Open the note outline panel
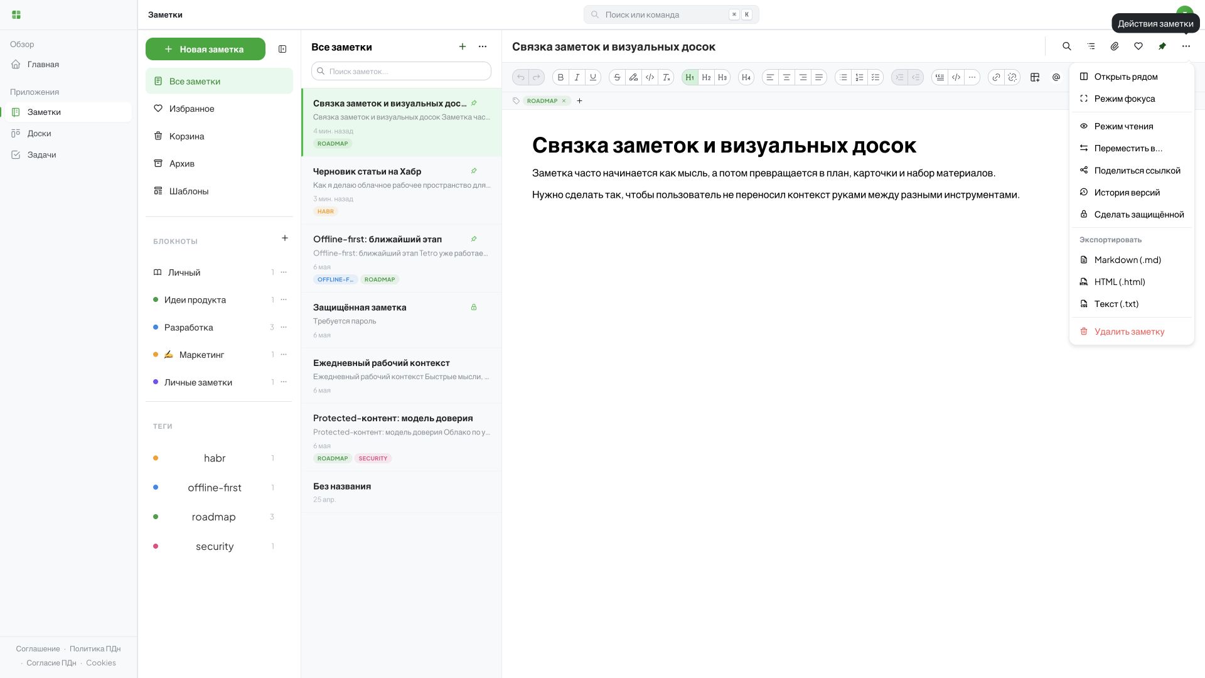The width and height of the screenshot is (1205, 678). pyautogui.click(x=1091, y=46)
